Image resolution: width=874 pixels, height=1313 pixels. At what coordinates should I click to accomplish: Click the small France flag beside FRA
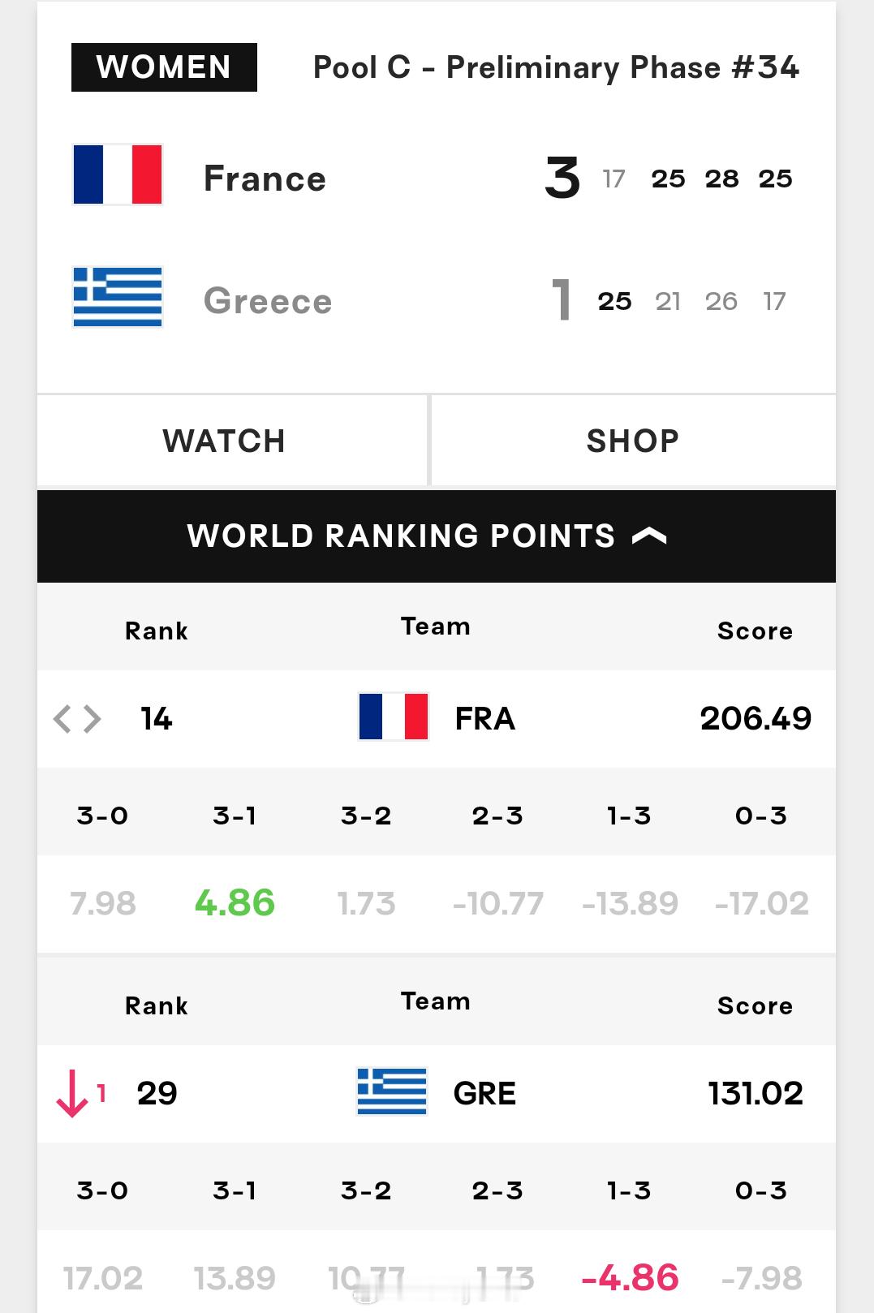394,717
